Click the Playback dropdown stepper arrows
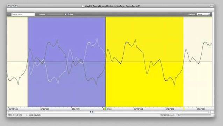The height and width of the screenshot is (126, 223). [x=209, y=14]
